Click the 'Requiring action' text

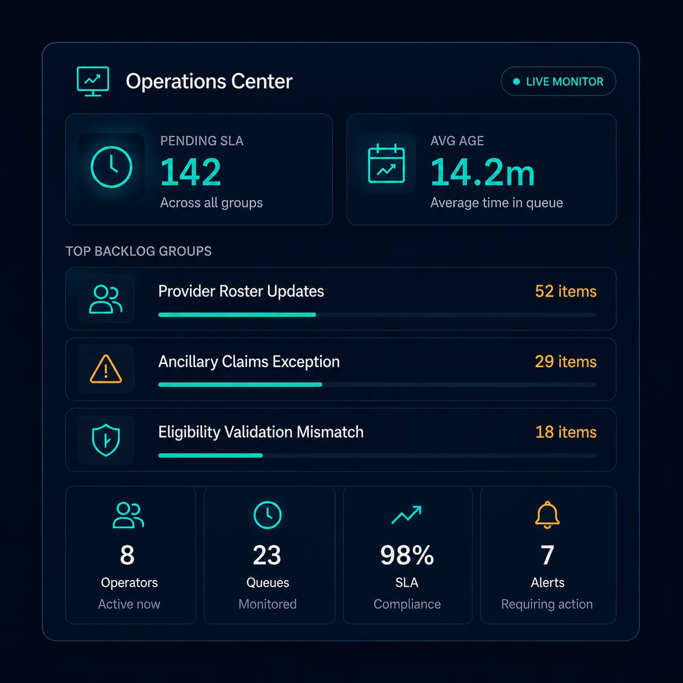[x=546, y=604]
